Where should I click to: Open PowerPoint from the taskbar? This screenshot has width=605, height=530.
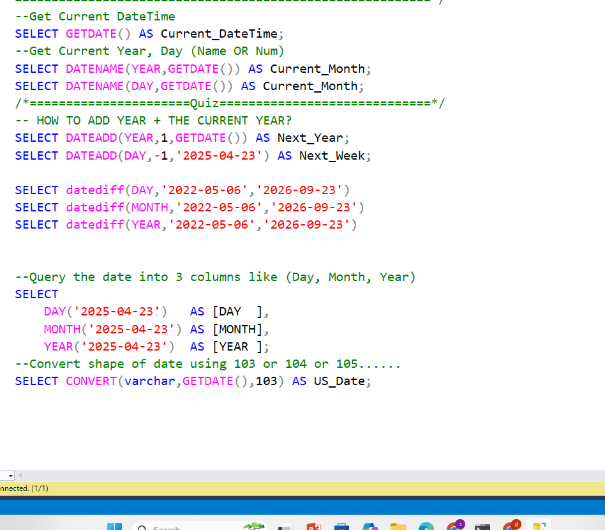point(313,527)
